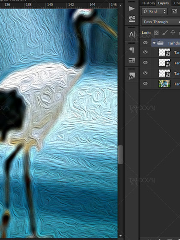Open the Paragraph panel icon
Image resolution: width=180 pixels, height=240 pixels.
(132, 50)
